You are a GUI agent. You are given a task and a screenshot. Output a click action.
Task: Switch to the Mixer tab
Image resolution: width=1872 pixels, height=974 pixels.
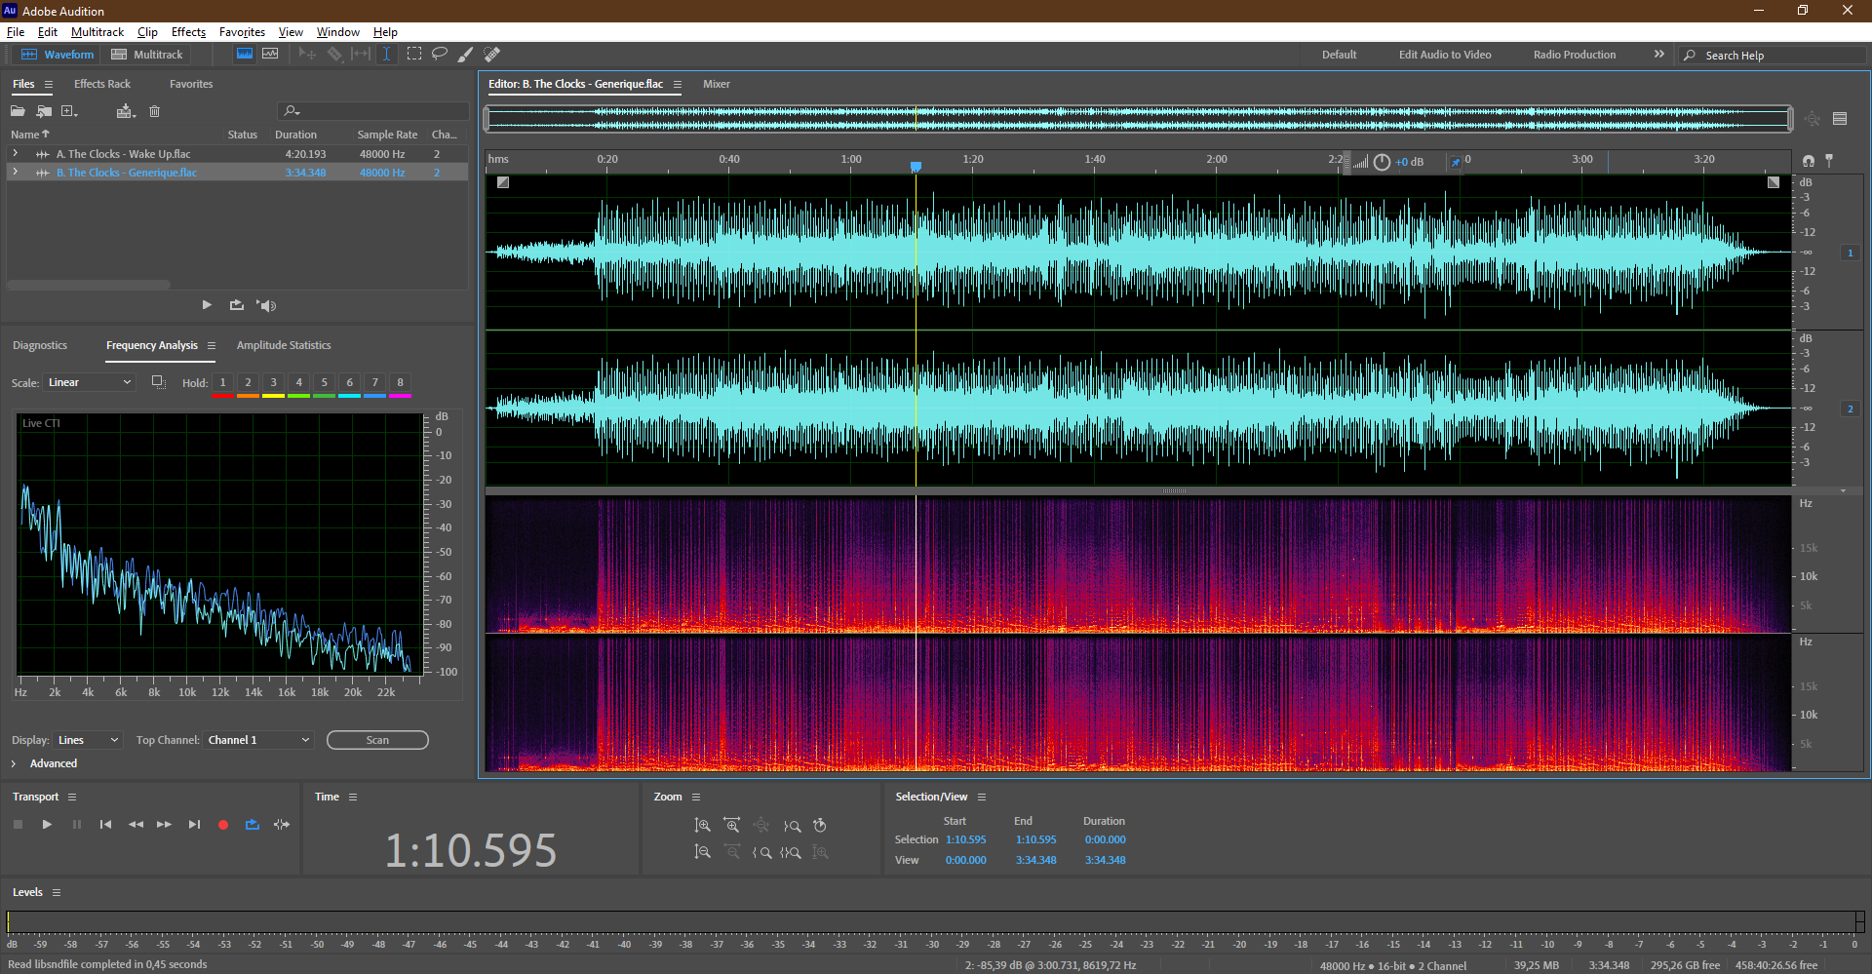coord(717,84)
